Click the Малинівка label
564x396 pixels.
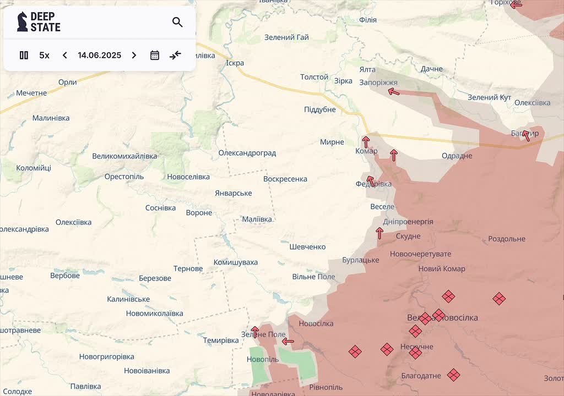[x=51, y=118]
